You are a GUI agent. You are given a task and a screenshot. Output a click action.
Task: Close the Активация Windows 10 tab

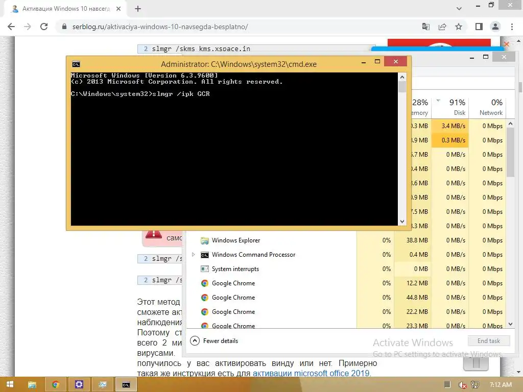tap(118, 9)
